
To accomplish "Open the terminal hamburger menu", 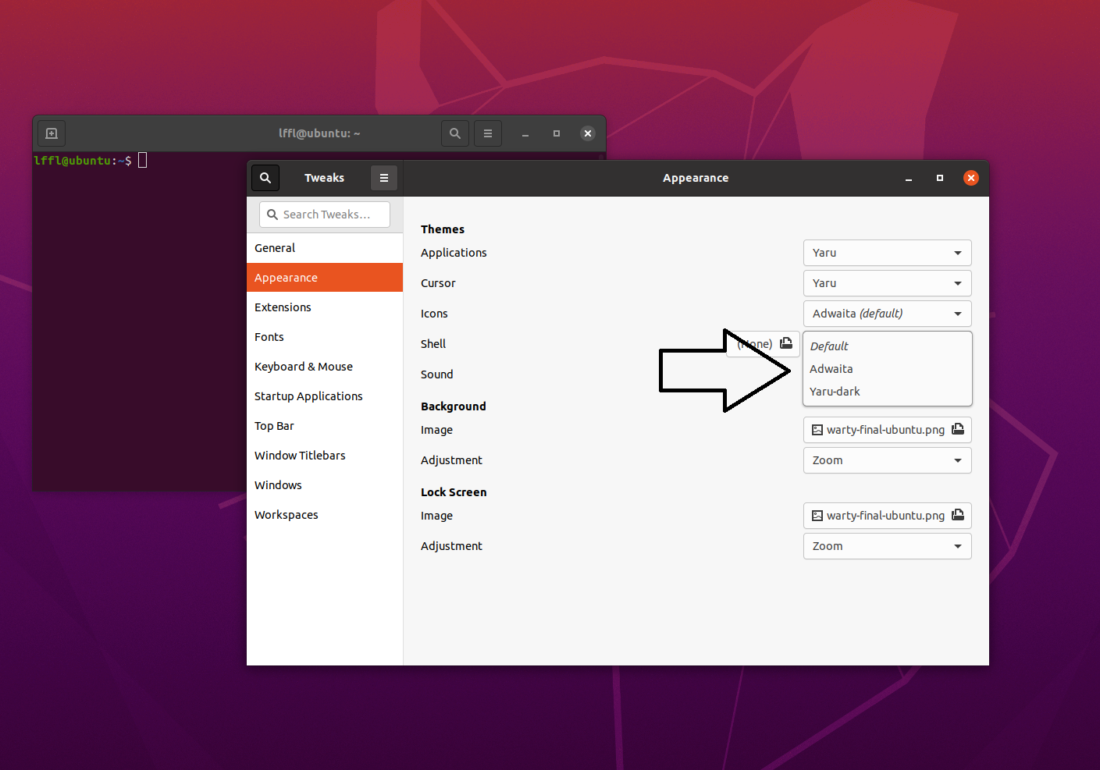I will [x=487, y=133].
